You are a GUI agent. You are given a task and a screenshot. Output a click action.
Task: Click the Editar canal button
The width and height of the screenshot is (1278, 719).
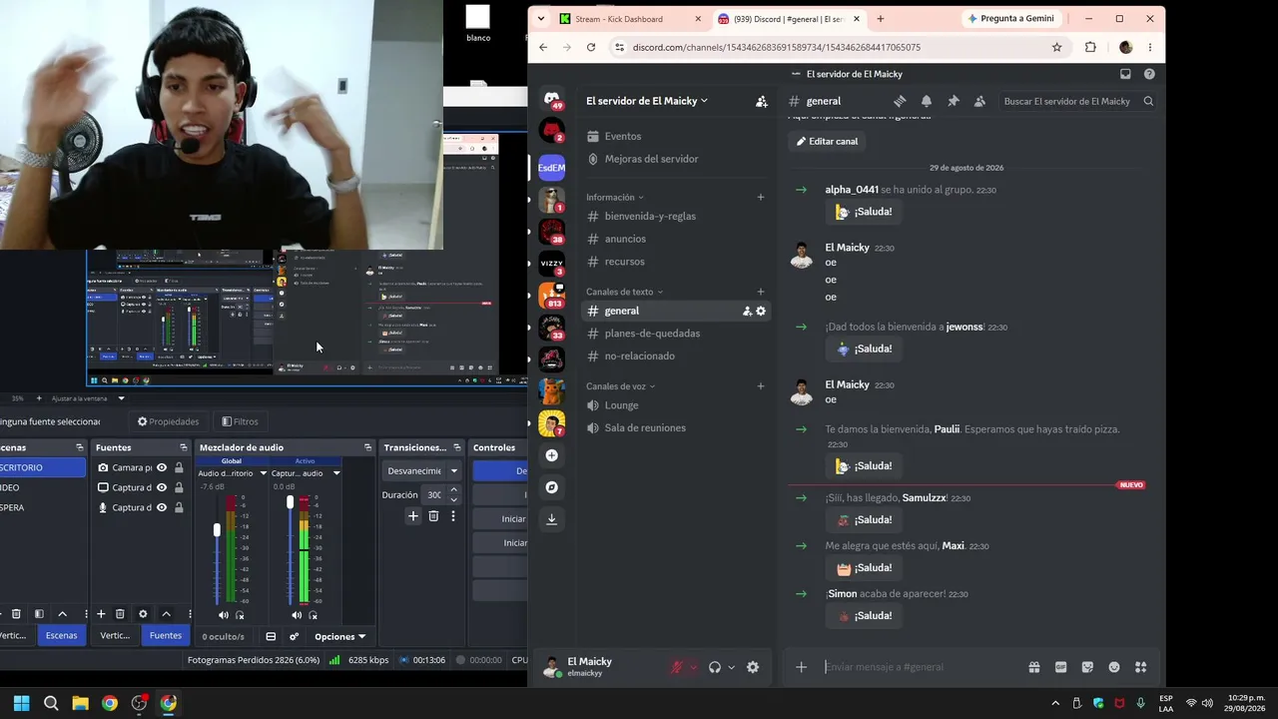click(x=827, y=141)
